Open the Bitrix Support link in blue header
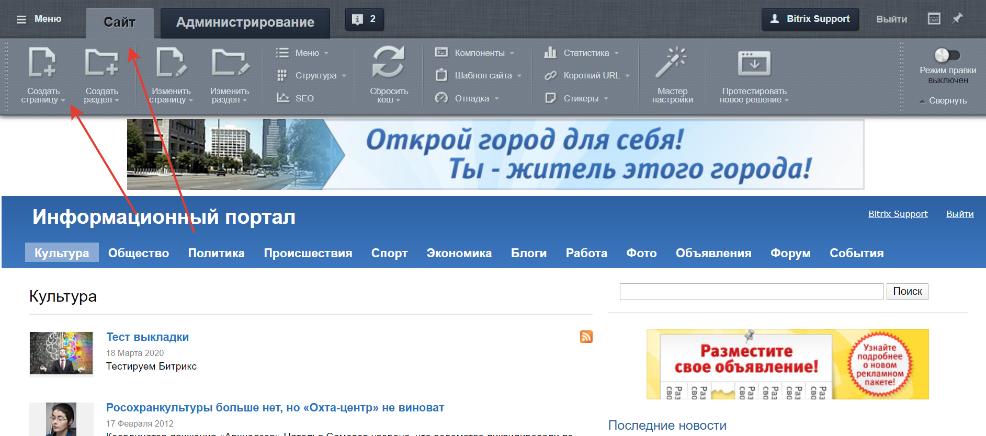 coord(898,214)
